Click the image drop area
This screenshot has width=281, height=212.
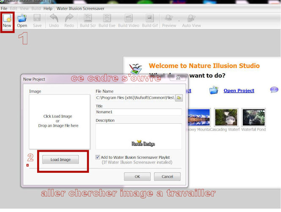60,122
